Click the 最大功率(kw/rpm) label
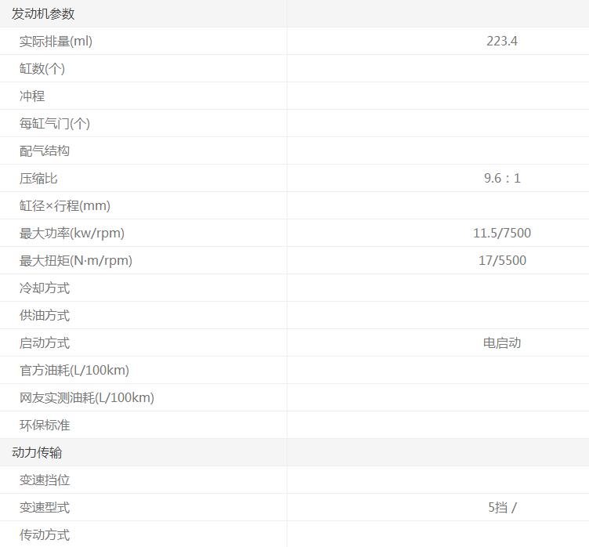589x547 pixels. [x=72, y=234]
